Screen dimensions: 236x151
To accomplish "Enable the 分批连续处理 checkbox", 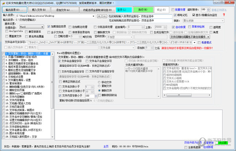I will (x=95, y=27).
